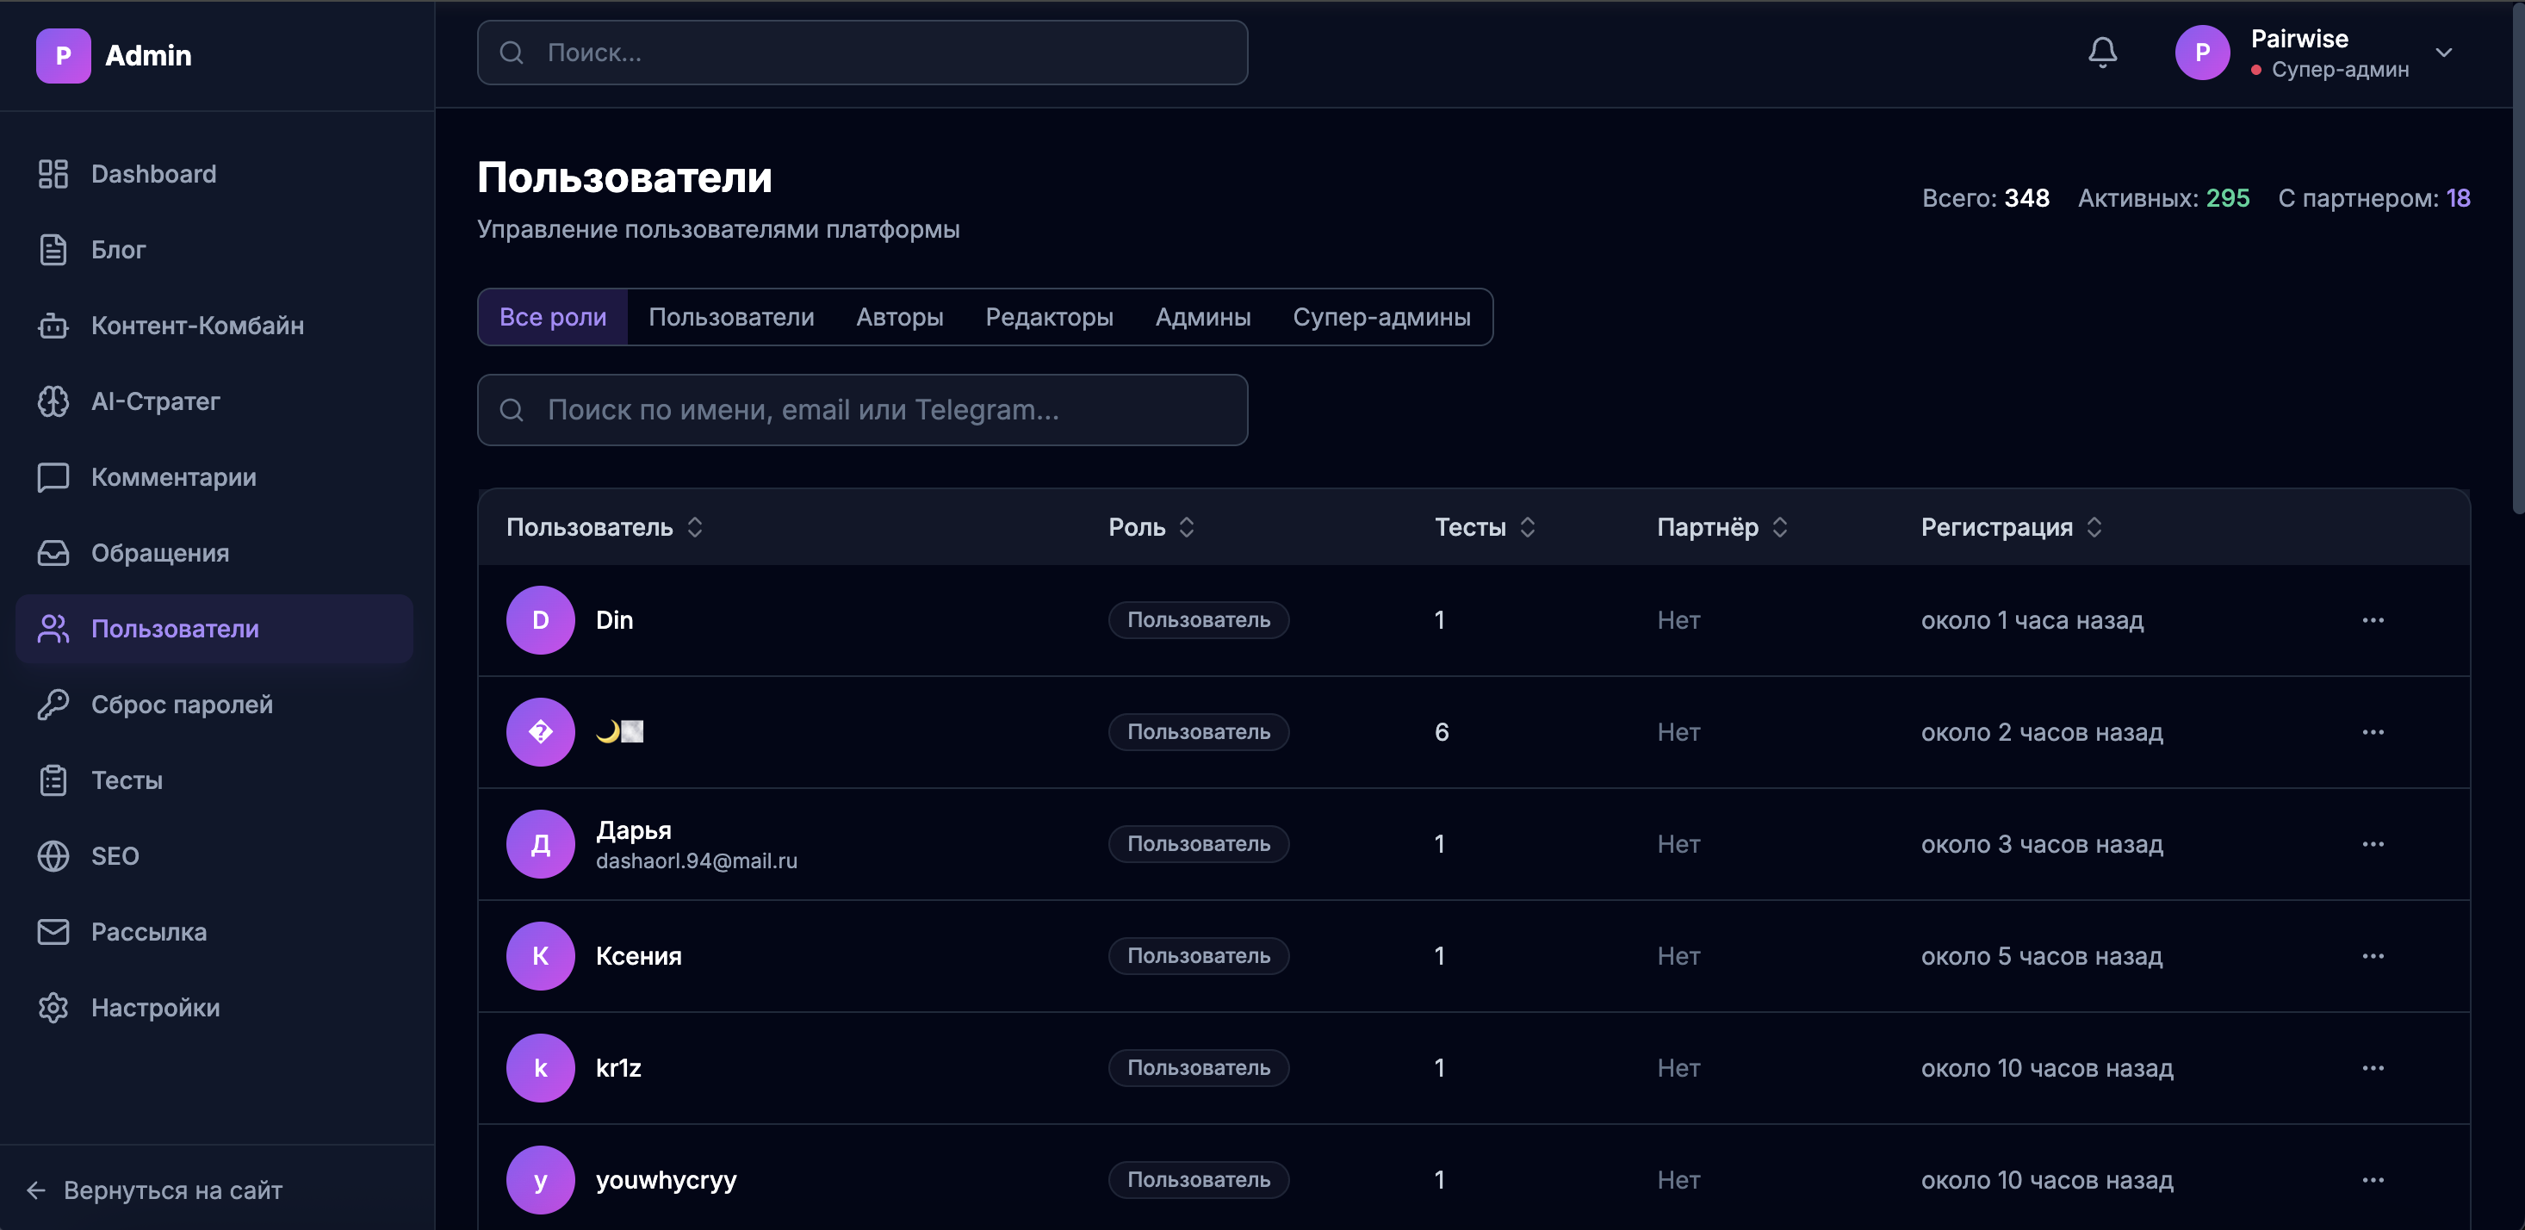The width and height of the screenshot is (2525, 1230).
Task: Open AI-Стратег brain icon
Action: 53,401
